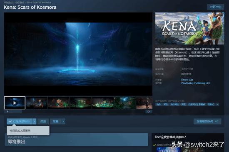Toggle the checked wishlist button
The image size is (229, 152).
tap(20, 121)
